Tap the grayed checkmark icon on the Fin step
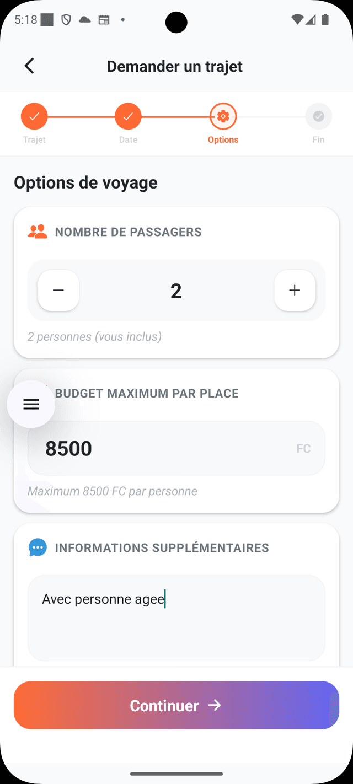353x784 pixels. (318, 116)
